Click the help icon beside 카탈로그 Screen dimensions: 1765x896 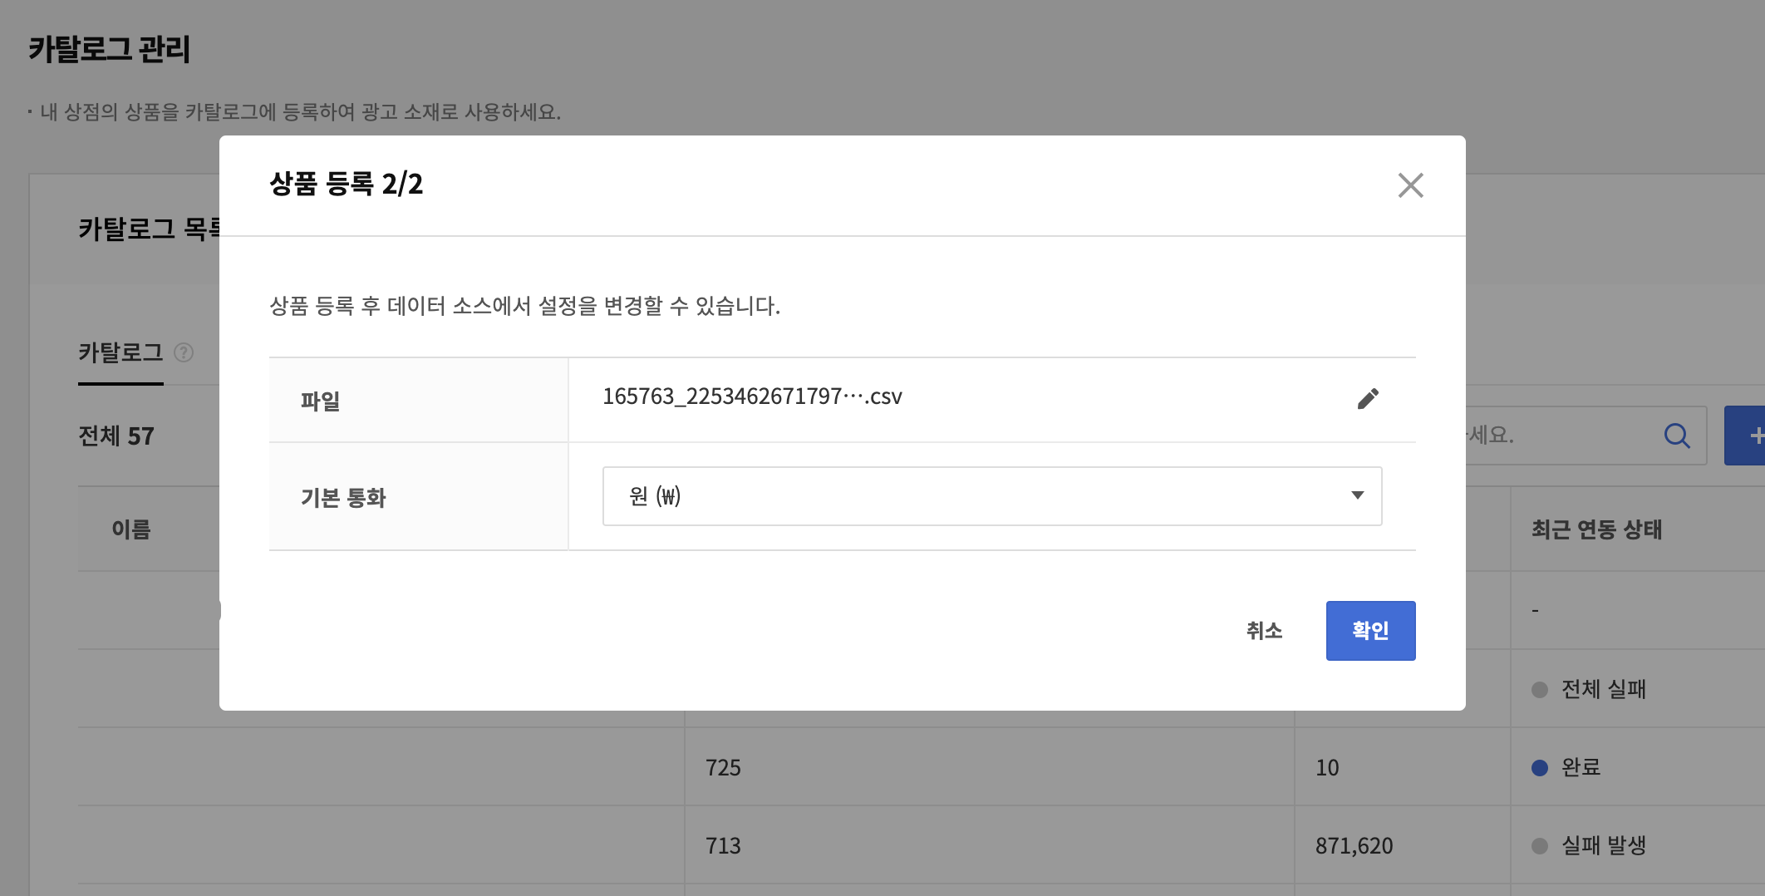coord(184,353)
